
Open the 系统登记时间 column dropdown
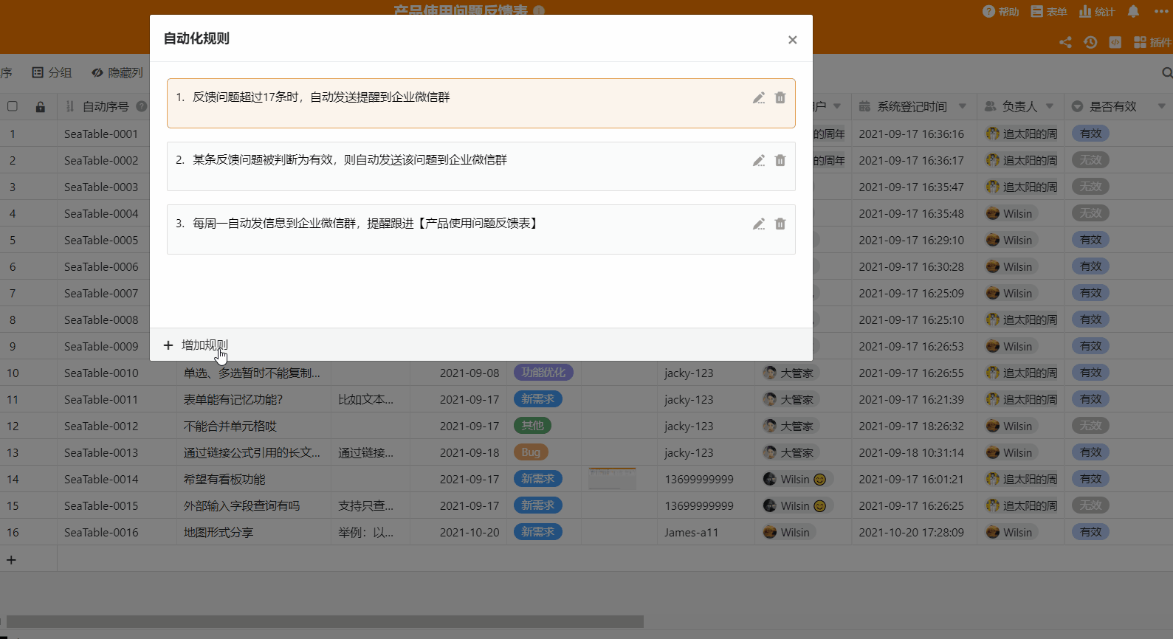pyautogui.click(x=963, y=106)
